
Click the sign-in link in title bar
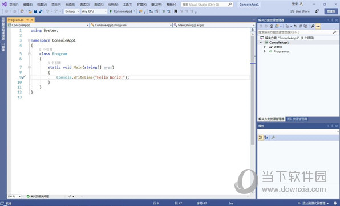tap(295, 4)
